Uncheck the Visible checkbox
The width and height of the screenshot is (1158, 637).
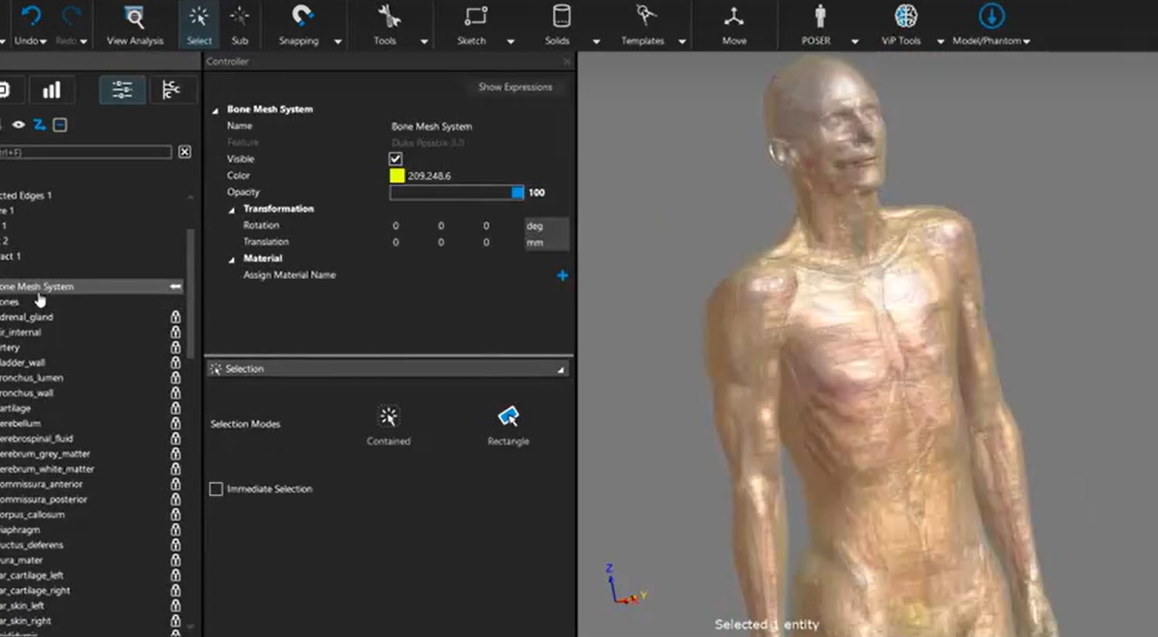396,158
